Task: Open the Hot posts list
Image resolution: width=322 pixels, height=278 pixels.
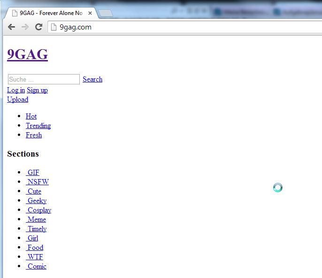Action: click(31, 116)
